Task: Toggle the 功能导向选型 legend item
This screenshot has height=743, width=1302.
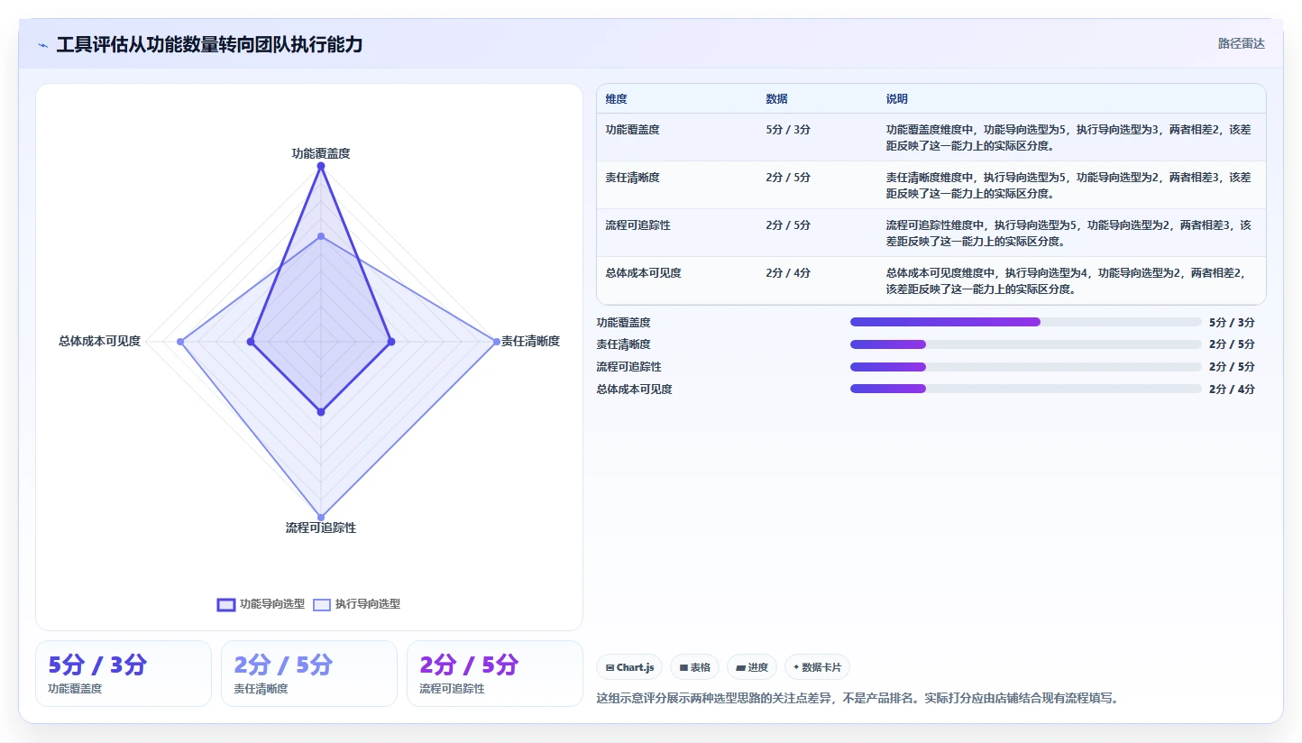Action: click(x=261, y=604)
